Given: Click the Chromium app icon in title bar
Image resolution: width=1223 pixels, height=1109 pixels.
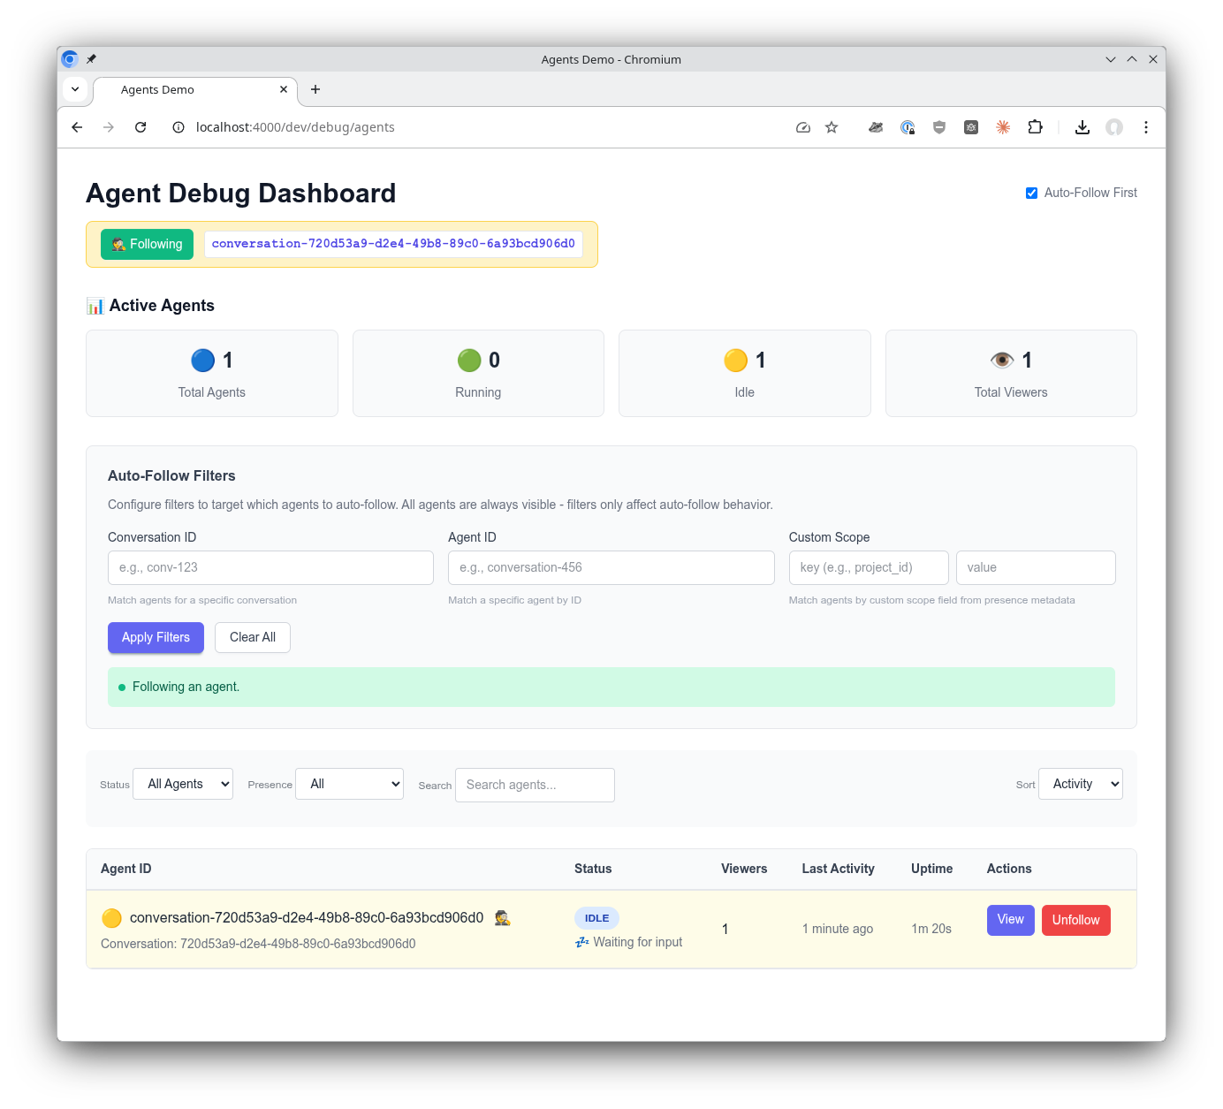Looking at the screenshot, I should coord(70,59).
